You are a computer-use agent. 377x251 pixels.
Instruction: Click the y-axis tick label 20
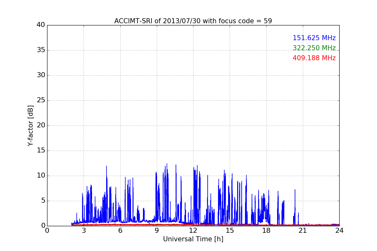coord(41,125)
